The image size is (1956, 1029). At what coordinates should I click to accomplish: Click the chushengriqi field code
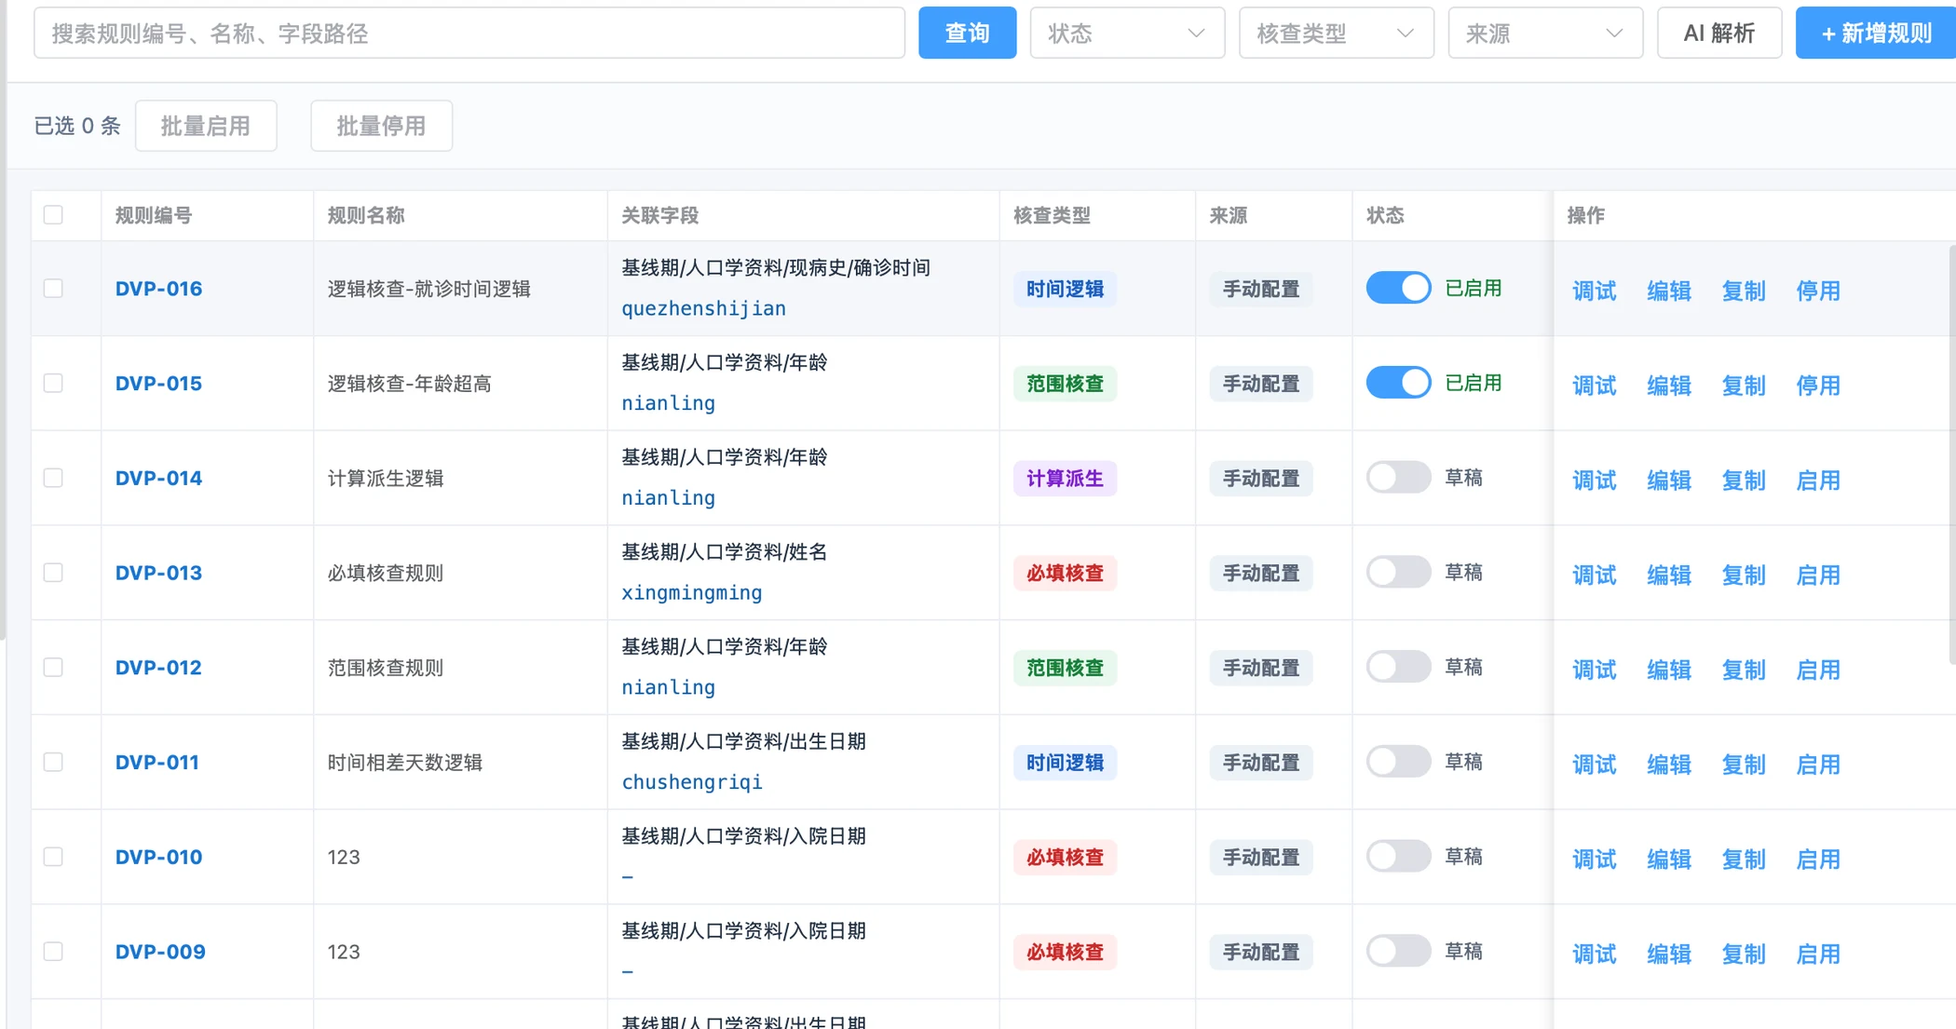pyautogui.click(x=691, y=782)
